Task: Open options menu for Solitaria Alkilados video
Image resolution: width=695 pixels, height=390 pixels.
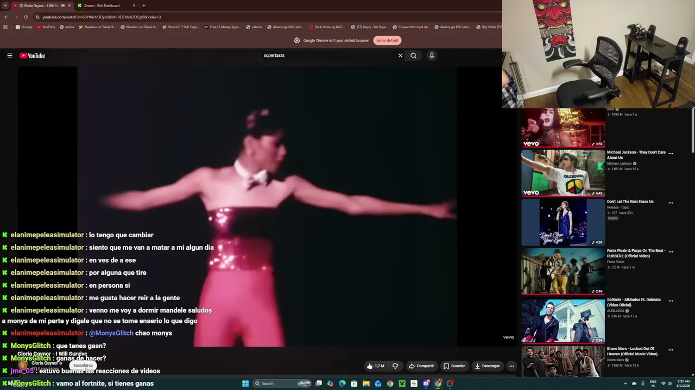Action: pos(671,301)
